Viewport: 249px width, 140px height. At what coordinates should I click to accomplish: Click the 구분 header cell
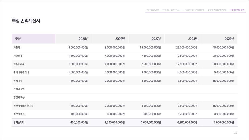pyautogui.click(x=33, y=38)
